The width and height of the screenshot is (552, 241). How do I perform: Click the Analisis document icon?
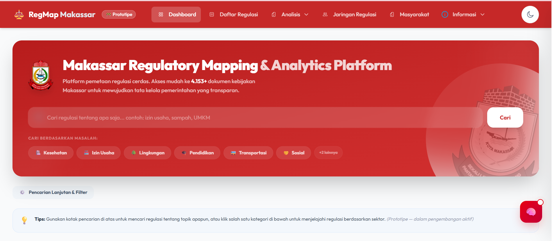tap(274, 15)
